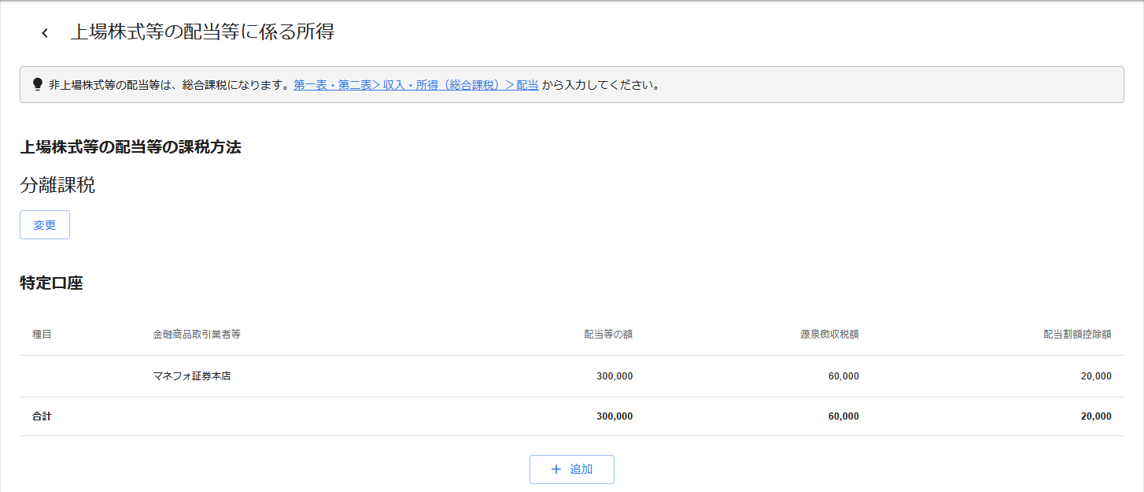The image size is (1144, 492).
Task: Click the 合計 total row label
Action: [x=42, y=416]
